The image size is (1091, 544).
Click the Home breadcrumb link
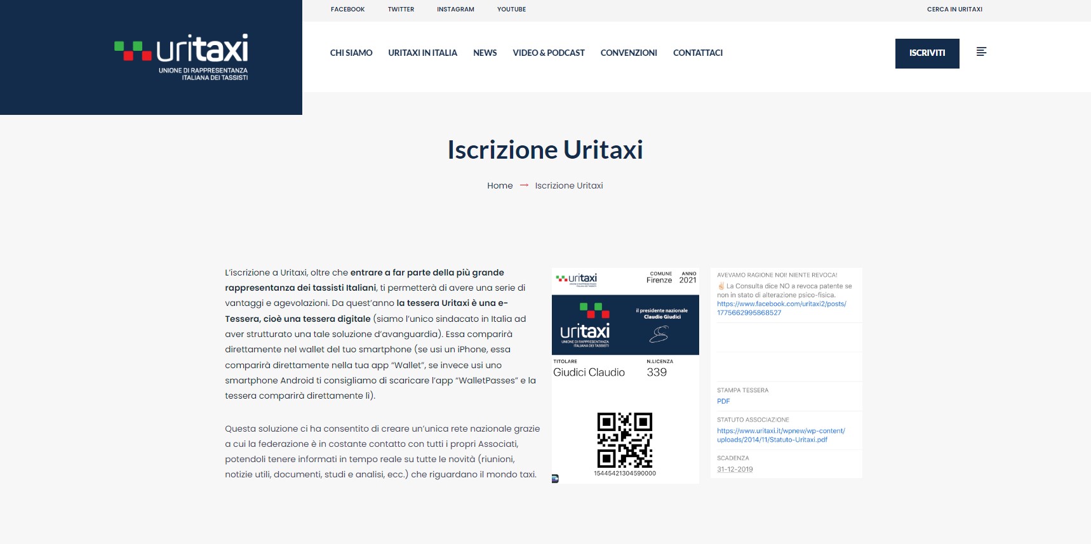click(x=500, y=185)
